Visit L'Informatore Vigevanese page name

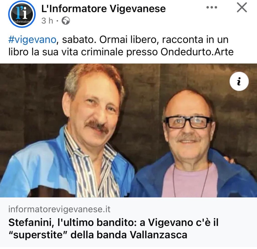(103, 9)
